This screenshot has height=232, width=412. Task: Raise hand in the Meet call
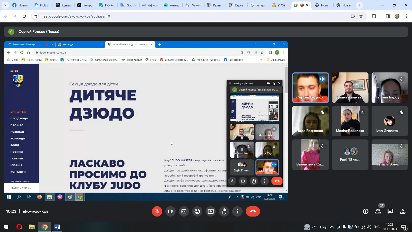coord(224,211)
